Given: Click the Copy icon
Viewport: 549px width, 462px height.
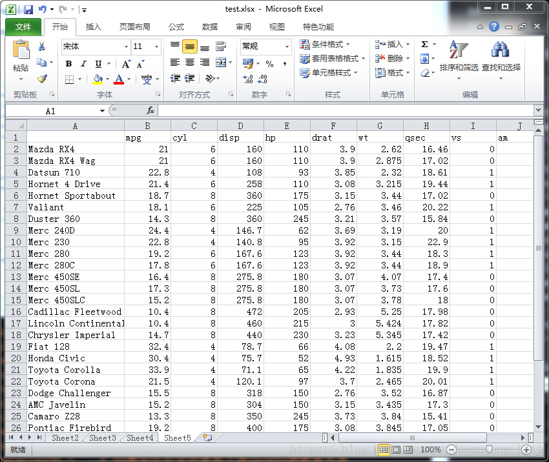Looking at the screenshot, I should (42, 63).
